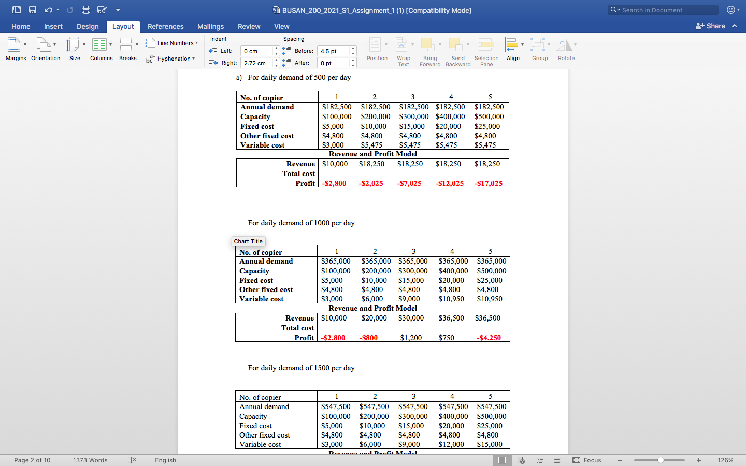Click the spelling and grammar check icon
The width and height of the screenshot is (746, 466).
pyautogui.click(x=132, y=460)
